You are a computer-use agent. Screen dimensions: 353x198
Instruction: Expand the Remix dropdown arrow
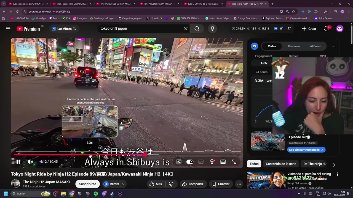[x=123, y=184]
